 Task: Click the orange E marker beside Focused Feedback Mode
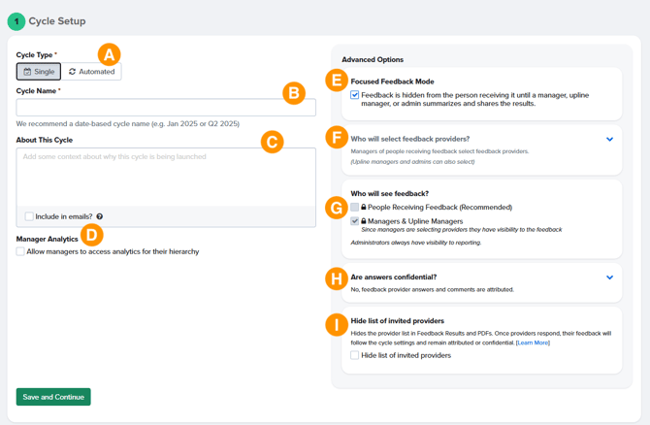[336, 81]
